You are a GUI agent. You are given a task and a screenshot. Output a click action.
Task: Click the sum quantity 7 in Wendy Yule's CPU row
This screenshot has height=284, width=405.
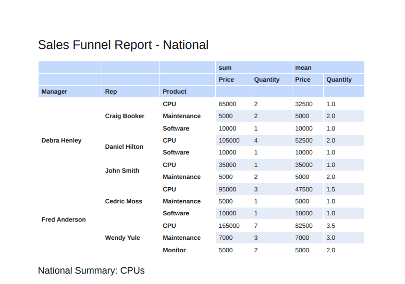[x=256, y=226]
